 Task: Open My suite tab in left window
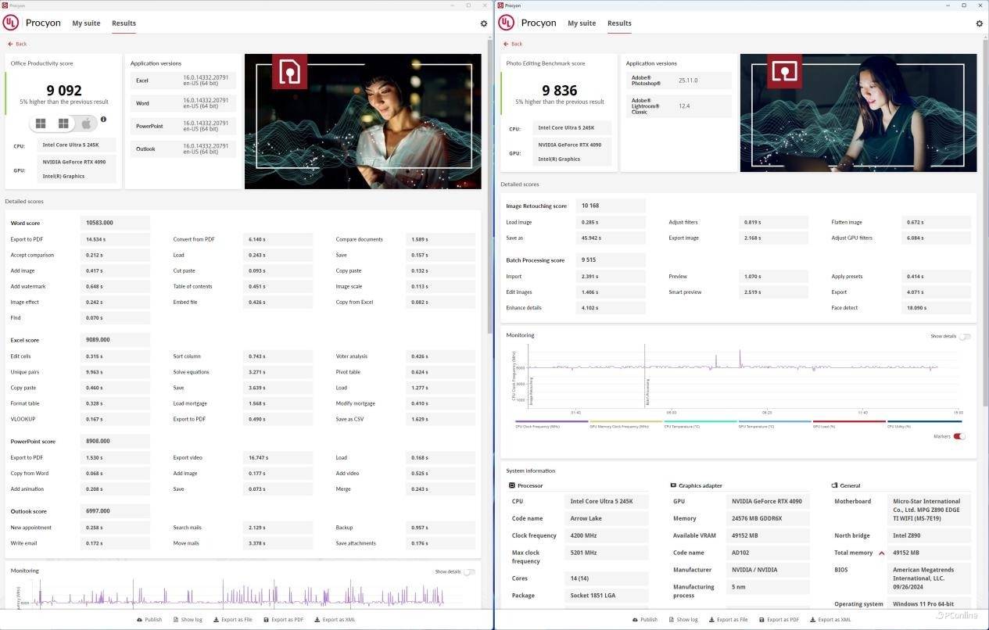point(86,23)
